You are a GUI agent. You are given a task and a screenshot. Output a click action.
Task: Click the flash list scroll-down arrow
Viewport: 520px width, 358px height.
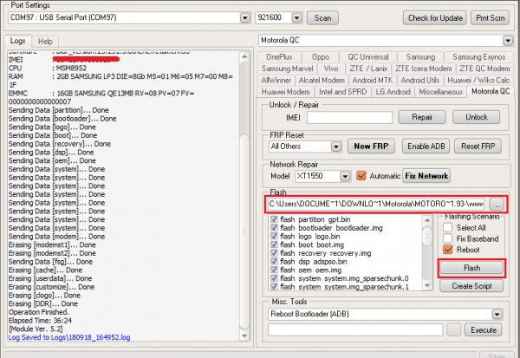427,286
